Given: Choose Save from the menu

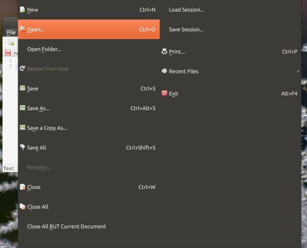Looking at the screenshot, I should [x=89, y=88].
